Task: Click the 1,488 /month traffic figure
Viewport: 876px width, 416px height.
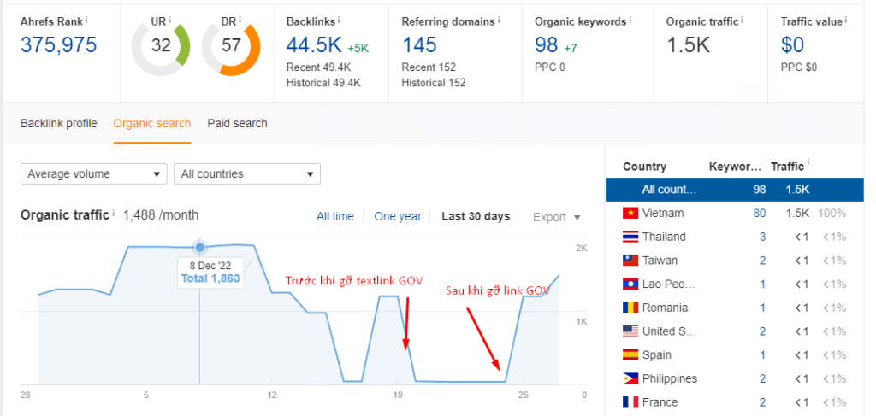Action: point(161,214)
